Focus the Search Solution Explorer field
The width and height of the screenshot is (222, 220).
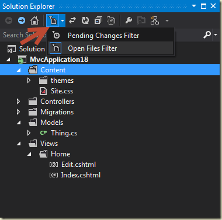click(x=101, y=35)
